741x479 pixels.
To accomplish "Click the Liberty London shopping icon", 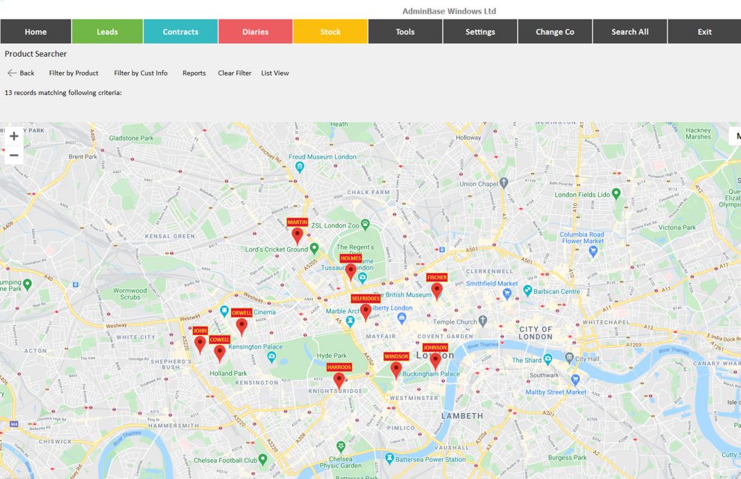I will click(x=402, y=318).
